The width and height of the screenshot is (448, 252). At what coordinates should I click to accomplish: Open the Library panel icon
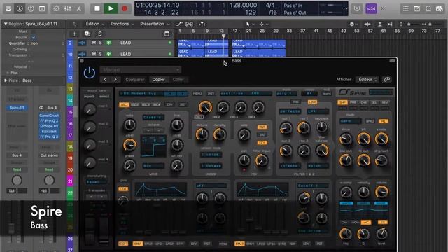8,8
